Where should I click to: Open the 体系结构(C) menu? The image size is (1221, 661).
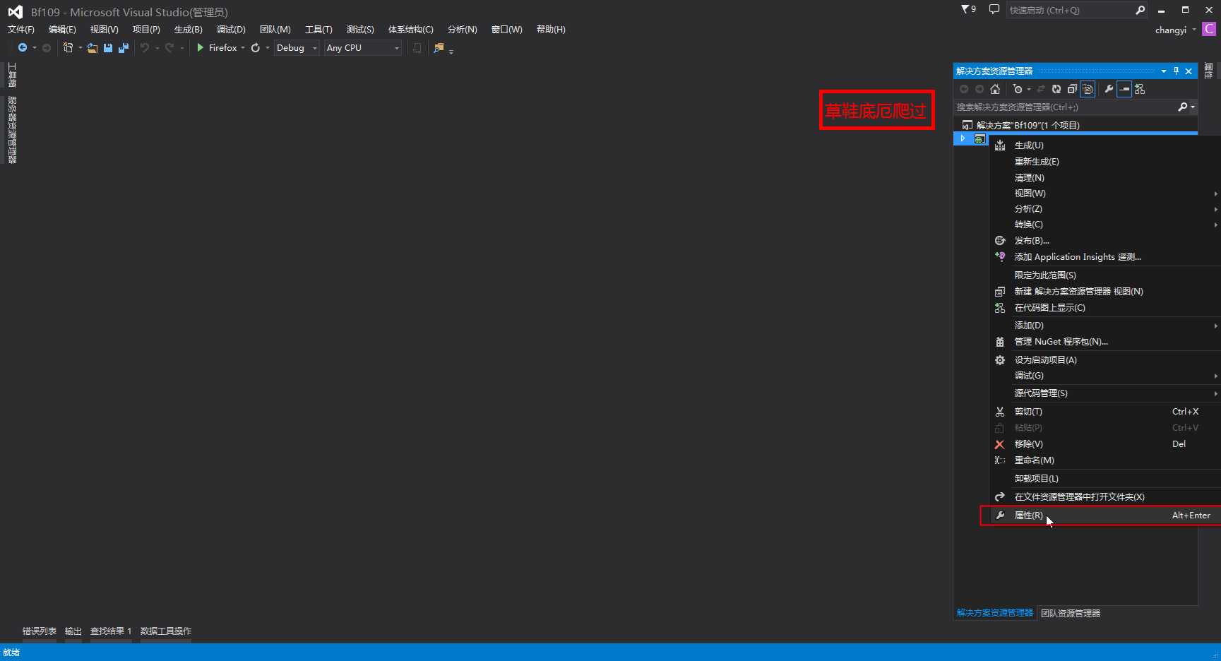click(x=411, y=30)
